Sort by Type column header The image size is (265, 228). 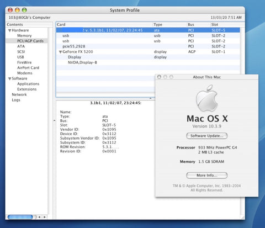click(x=169, y=24)
